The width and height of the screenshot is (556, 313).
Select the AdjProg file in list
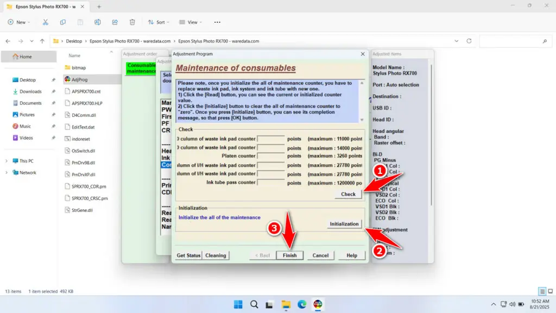pyautogui.click(x=79, y=79)
